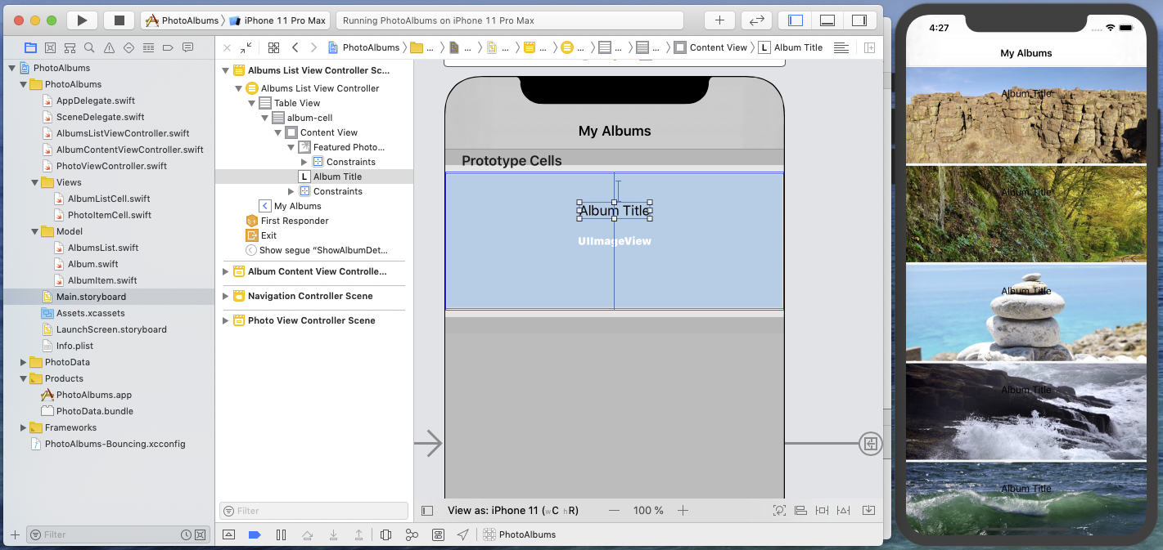Viewport: 1163px width, 550px height.
Task: Zoom out the storyboard canvas
Action: click(x=615, y=511)
